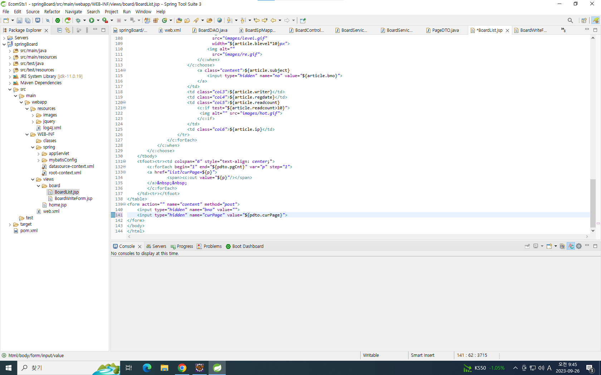Image resolution: width=601 pixels, height=375 pixels.
Task: Click the Open Console icon in Console toolbar
Action: point(549,246)
